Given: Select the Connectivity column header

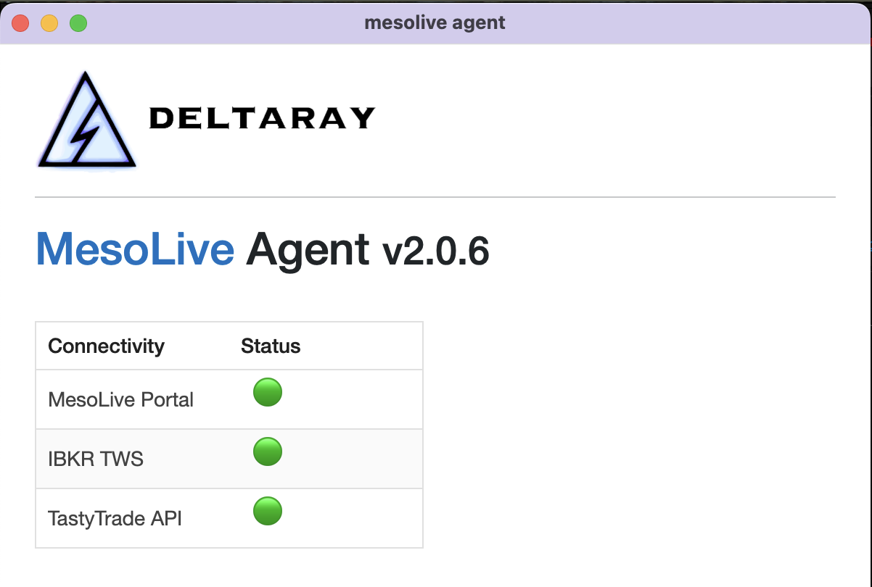Looking at the screenshot, I should coord(106,346).
